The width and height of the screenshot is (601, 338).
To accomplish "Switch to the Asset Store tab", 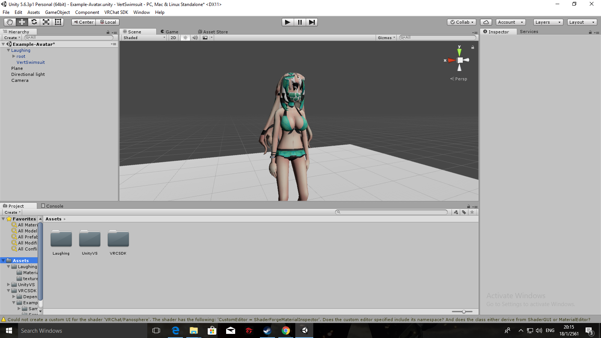I will tap(213, 32).
